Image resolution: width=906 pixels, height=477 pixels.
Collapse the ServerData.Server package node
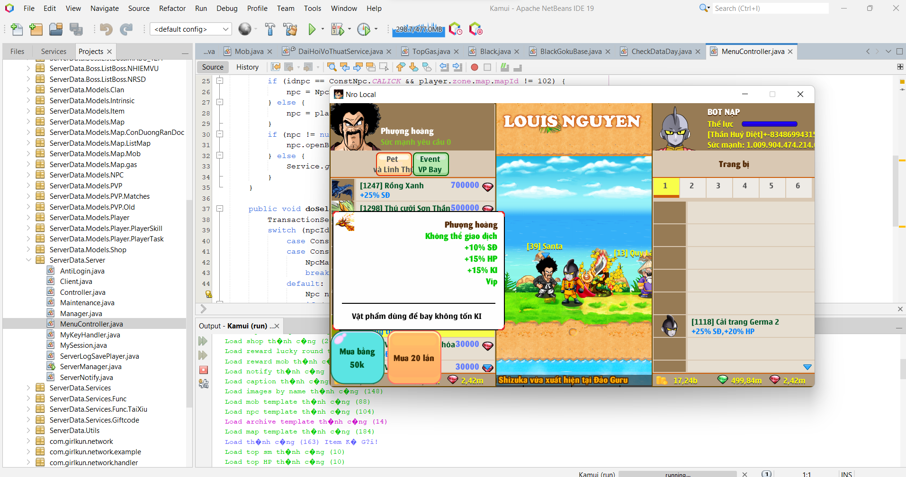point(28,260)
